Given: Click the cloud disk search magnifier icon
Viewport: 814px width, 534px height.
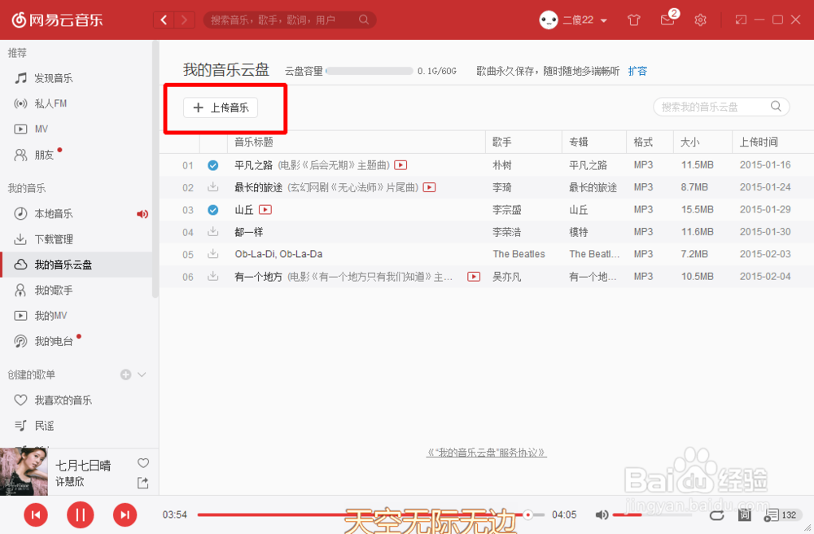Looking at the screenshot, I should click(x=776, y=107).
